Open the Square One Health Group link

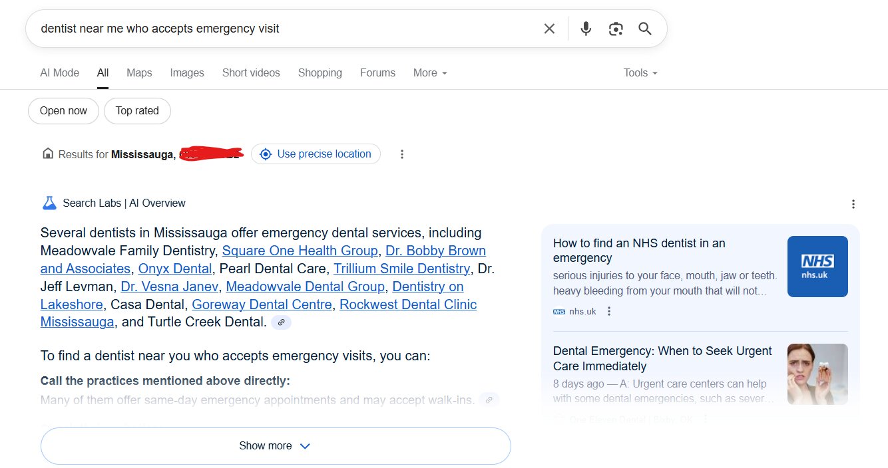pyautogui.click(x=300, y=251)
